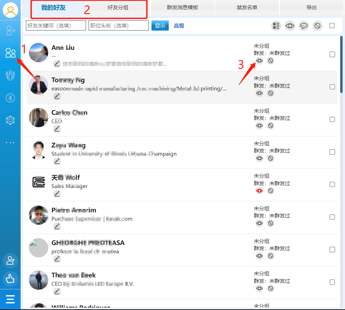Expand the three-dots more menu in sidebar

click(10, 142)
